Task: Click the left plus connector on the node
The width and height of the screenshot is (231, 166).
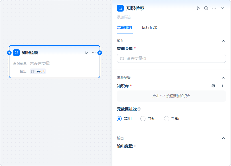Action: pos(9,53)
